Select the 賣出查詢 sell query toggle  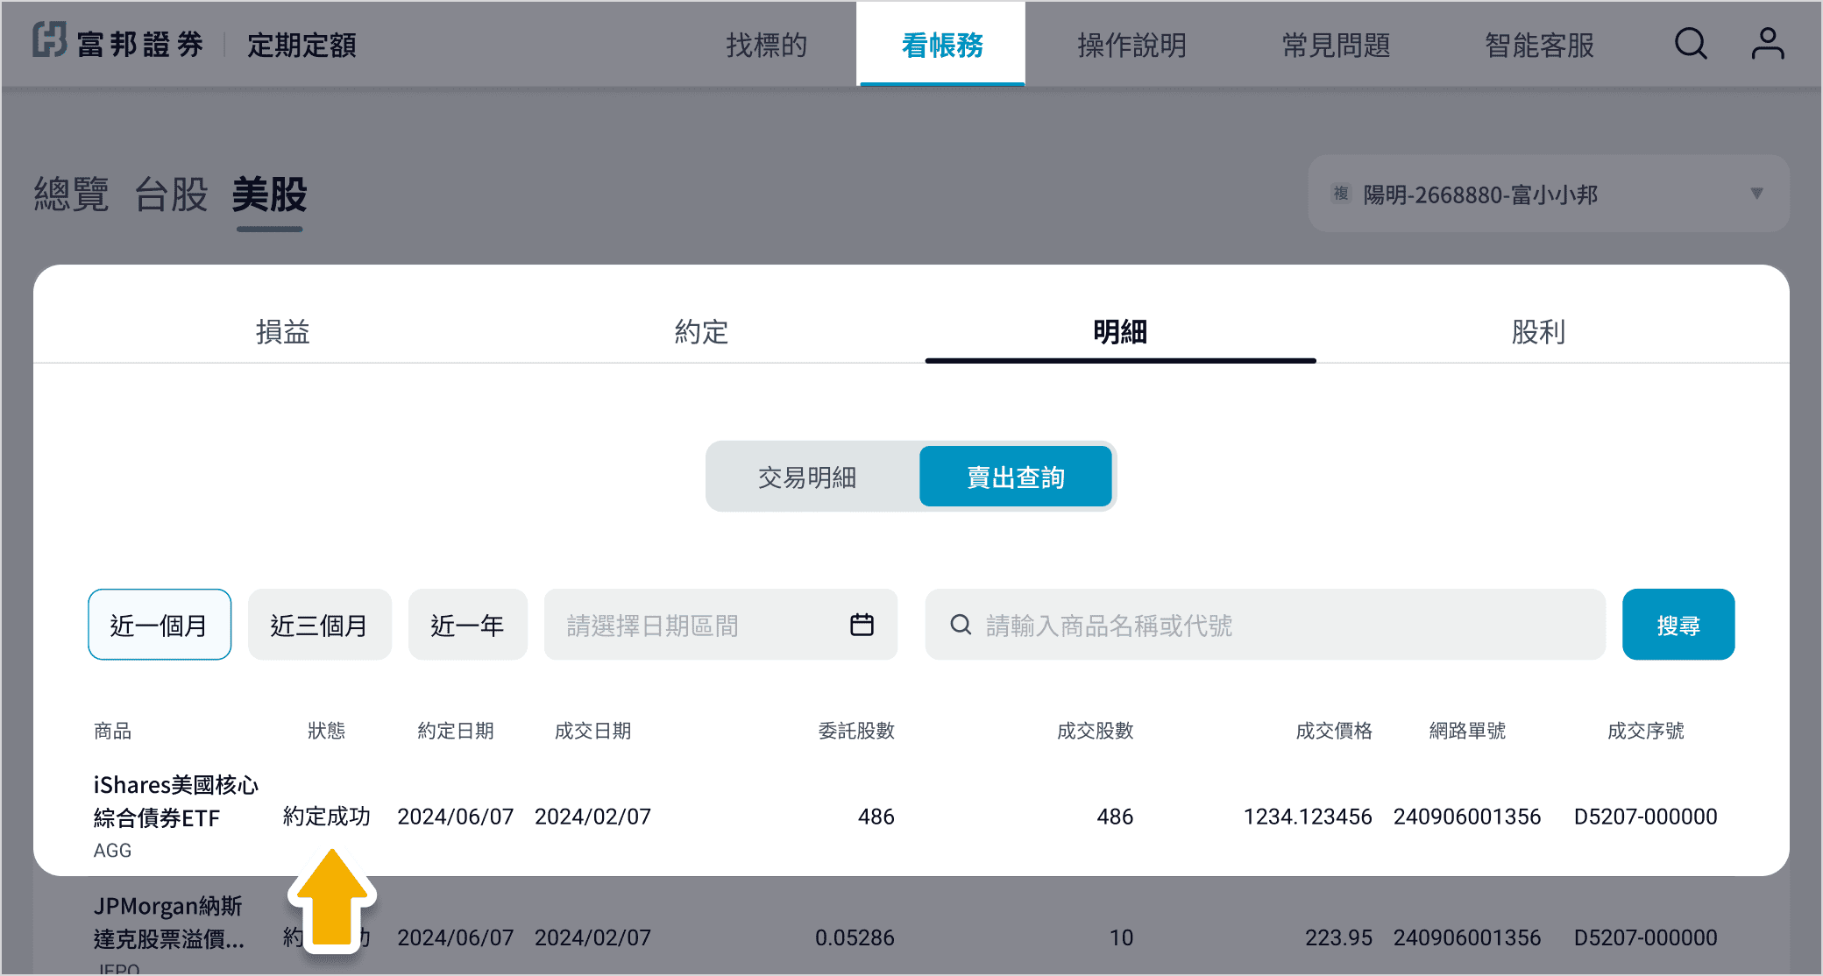point(1015,477)
